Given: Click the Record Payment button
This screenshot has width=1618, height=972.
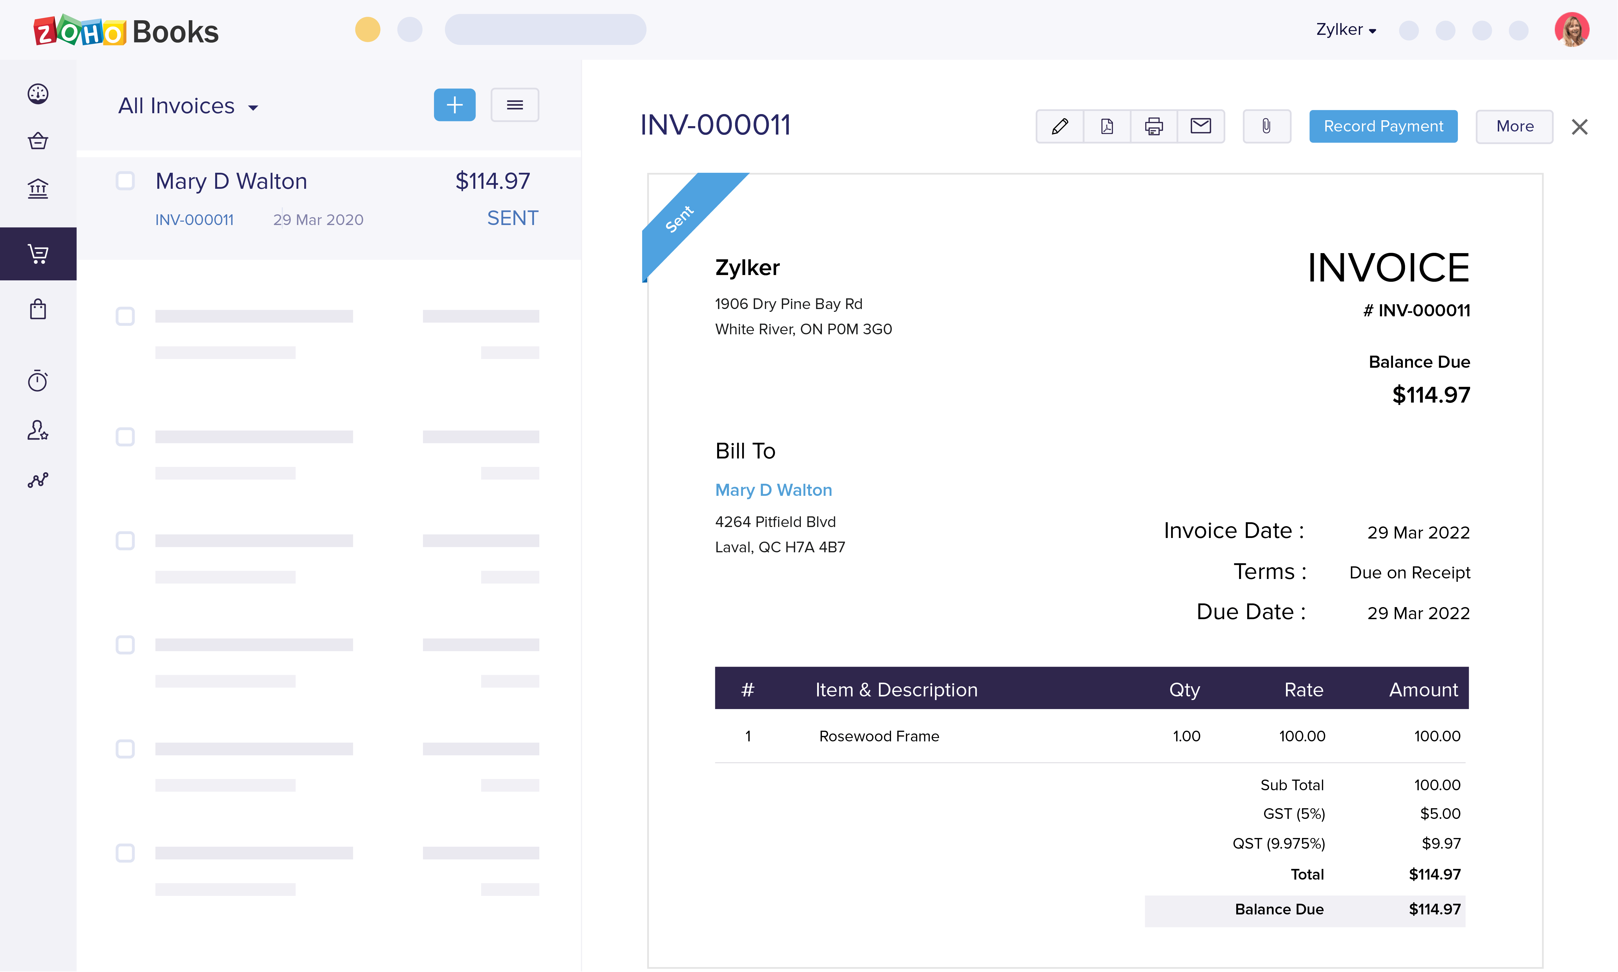Looking at the screenshot, I should (1383, 126).
